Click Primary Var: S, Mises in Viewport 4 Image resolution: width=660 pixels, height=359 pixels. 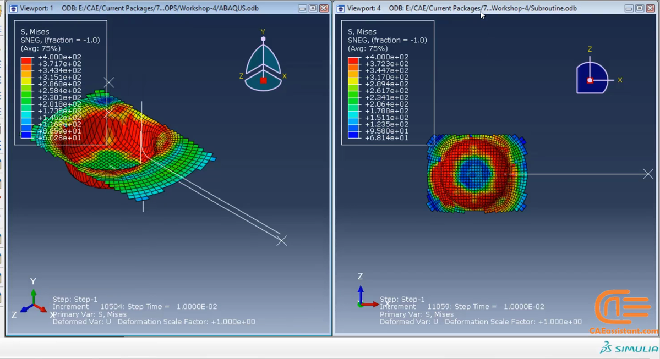(417, 314)
